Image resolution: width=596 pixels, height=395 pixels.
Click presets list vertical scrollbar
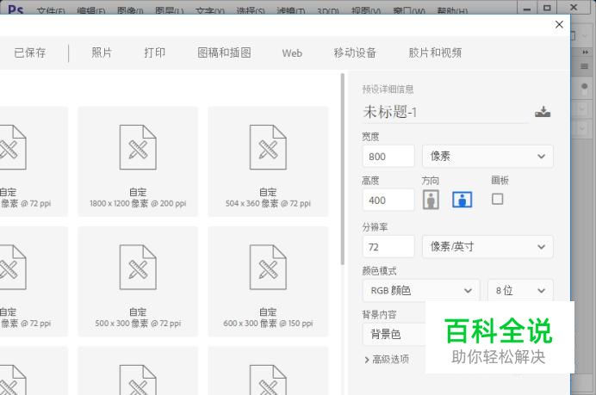click(x=343, y=169)
